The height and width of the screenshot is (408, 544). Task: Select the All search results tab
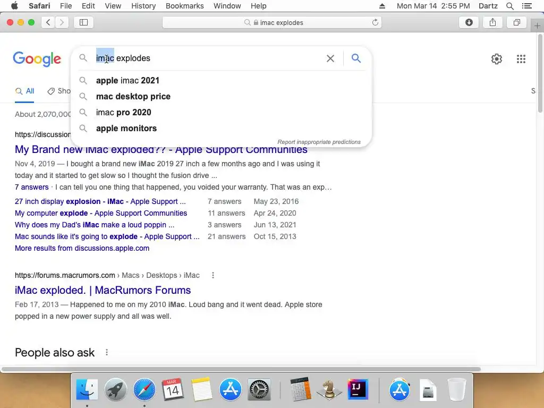click(24, 91)
